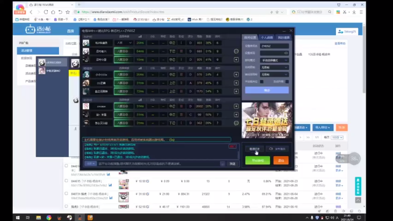Expand the faction dropdown in the first player row
Screen dimensions: 393x221
pyautogui.click(x=123, y=43)
